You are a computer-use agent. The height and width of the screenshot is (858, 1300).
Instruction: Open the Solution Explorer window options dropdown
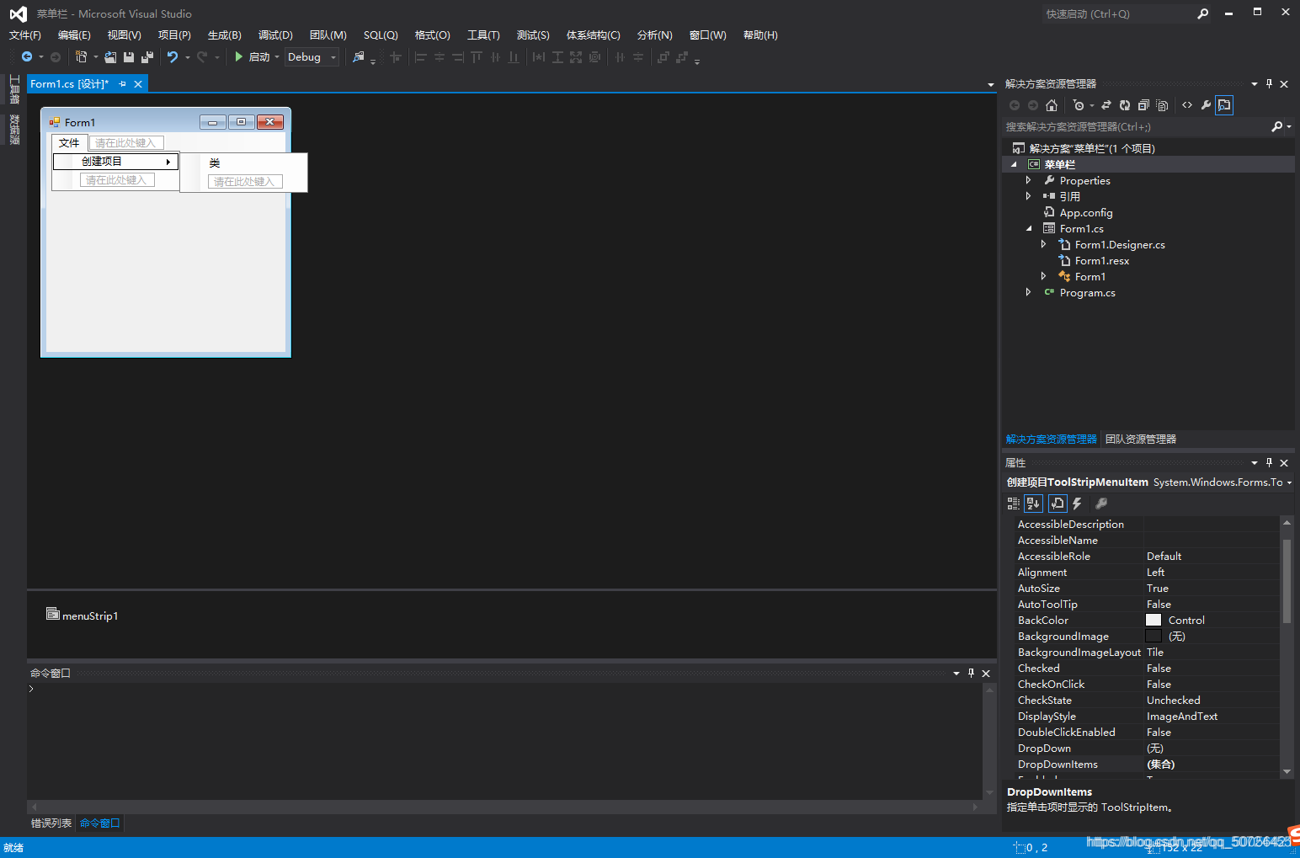[x=1255, y=84]
